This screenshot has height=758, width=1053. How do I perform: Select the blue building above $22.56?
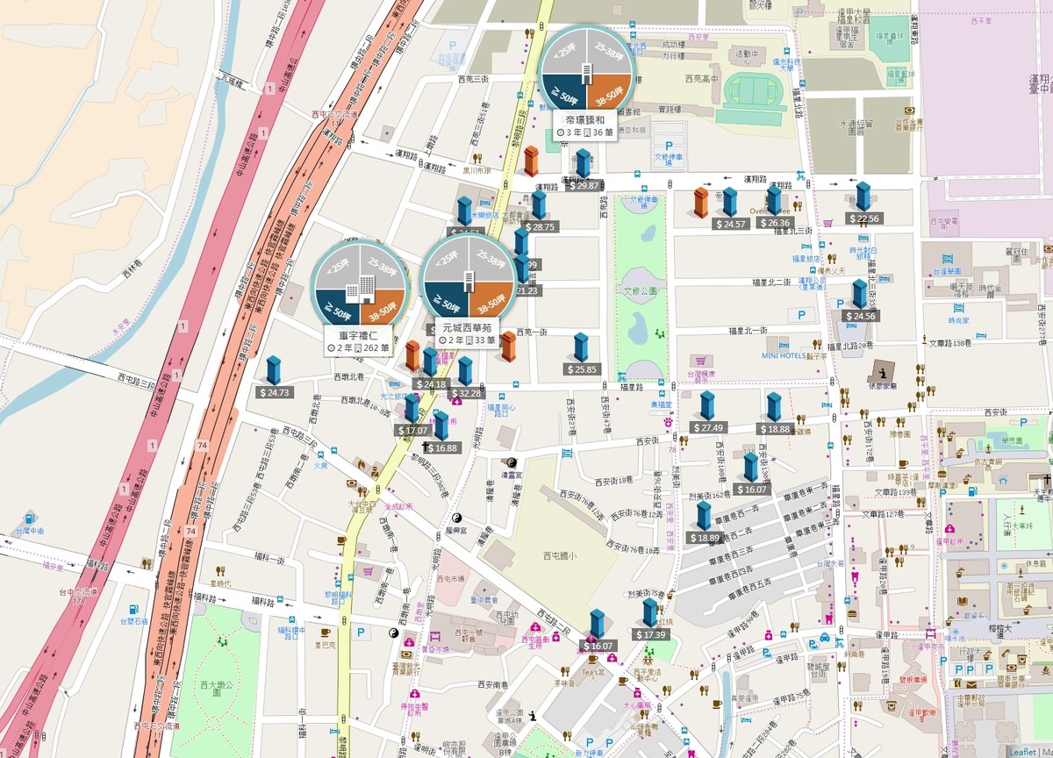[863, 197]
